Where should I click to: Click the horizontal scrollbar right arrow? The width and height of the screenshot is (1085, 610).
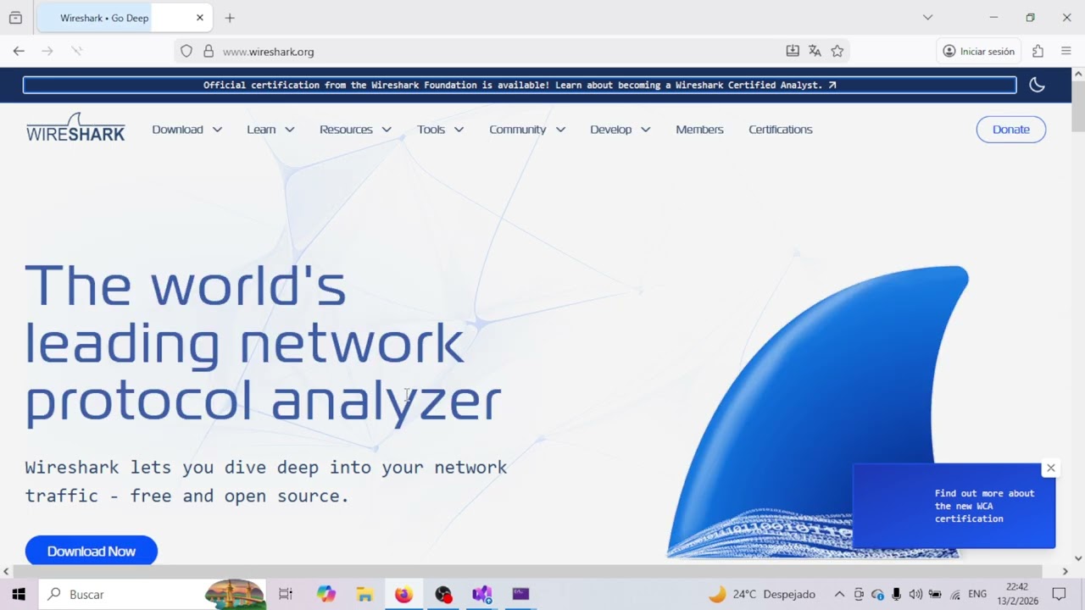(x=1066, y=572)
